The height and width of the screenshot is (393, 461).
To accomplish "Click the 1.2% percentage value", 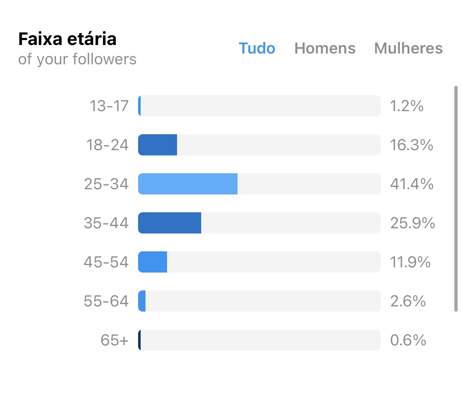I will click(x=406, y=106).
